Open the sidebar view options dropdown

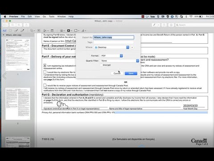5,25
